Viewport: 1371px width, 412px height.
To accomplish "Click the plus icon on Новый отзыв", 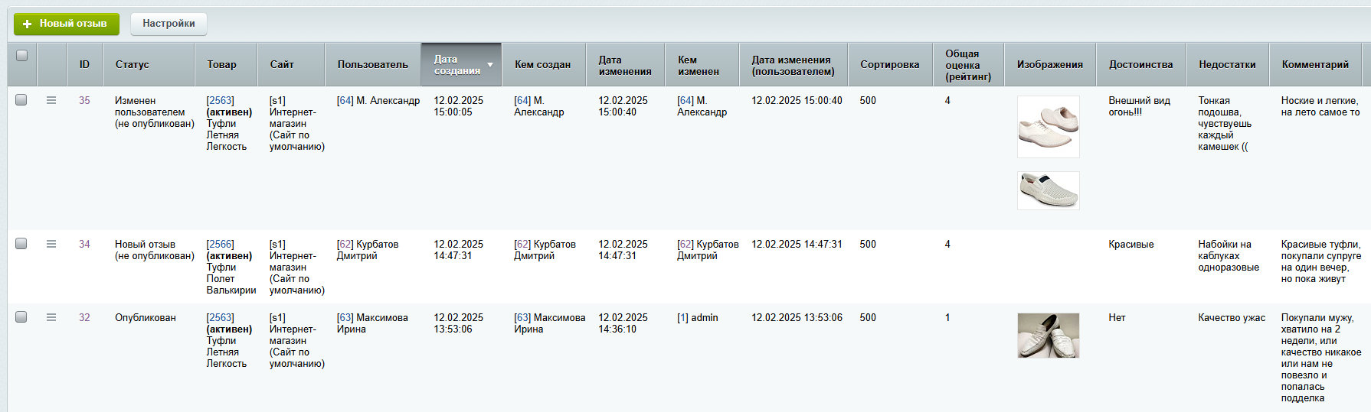I will pos(28,24).
